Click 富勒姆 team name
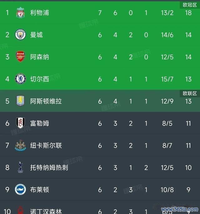Image resolution: width=200 pixels, height=214 pixels. [x=39, y=123]
